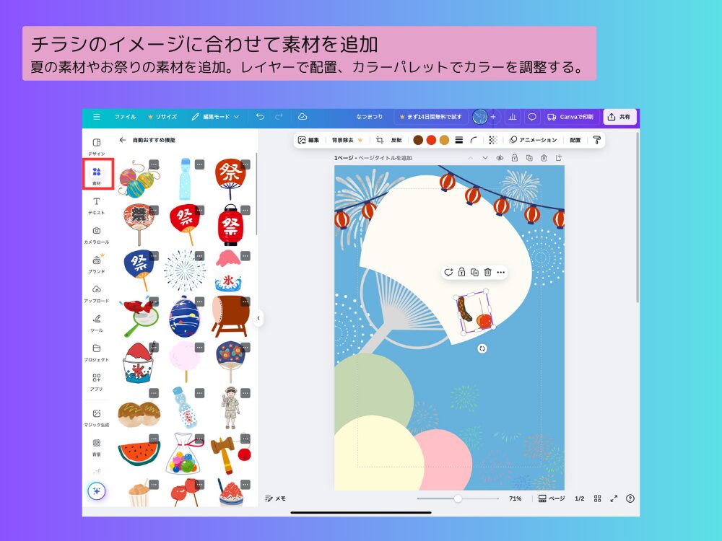Image resolution: width=722 pixels, height=541 pixels.
Task: Select the 素材 icon in the left sidebar
Action: click(97, 171)
